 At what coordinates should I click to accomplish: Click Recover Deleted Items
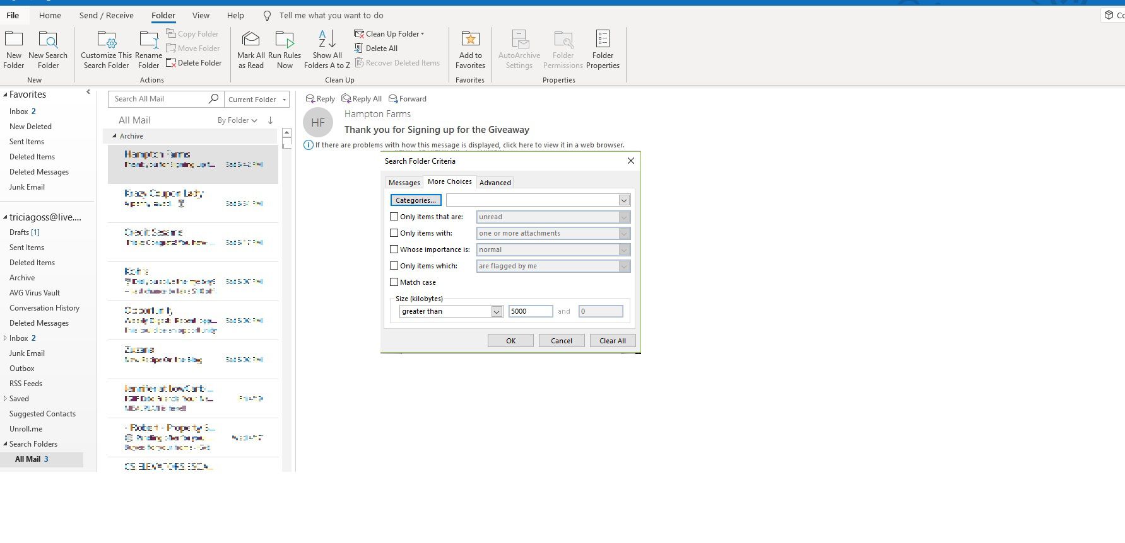397,63
